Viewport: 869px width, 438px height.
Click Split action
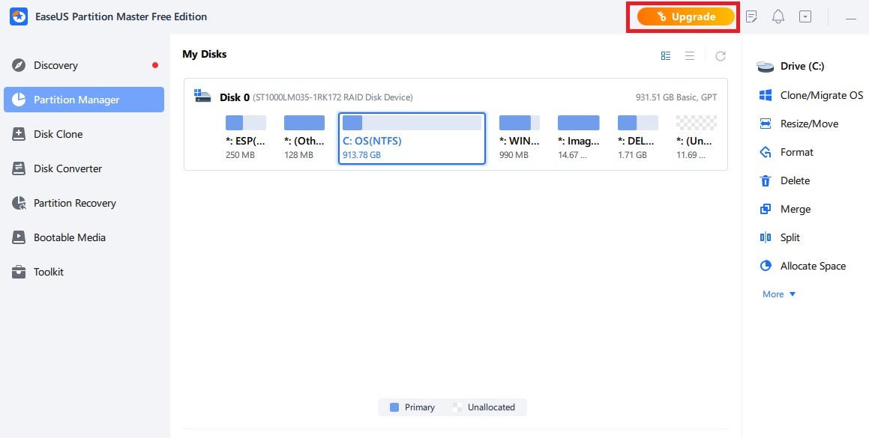point(779,237)
